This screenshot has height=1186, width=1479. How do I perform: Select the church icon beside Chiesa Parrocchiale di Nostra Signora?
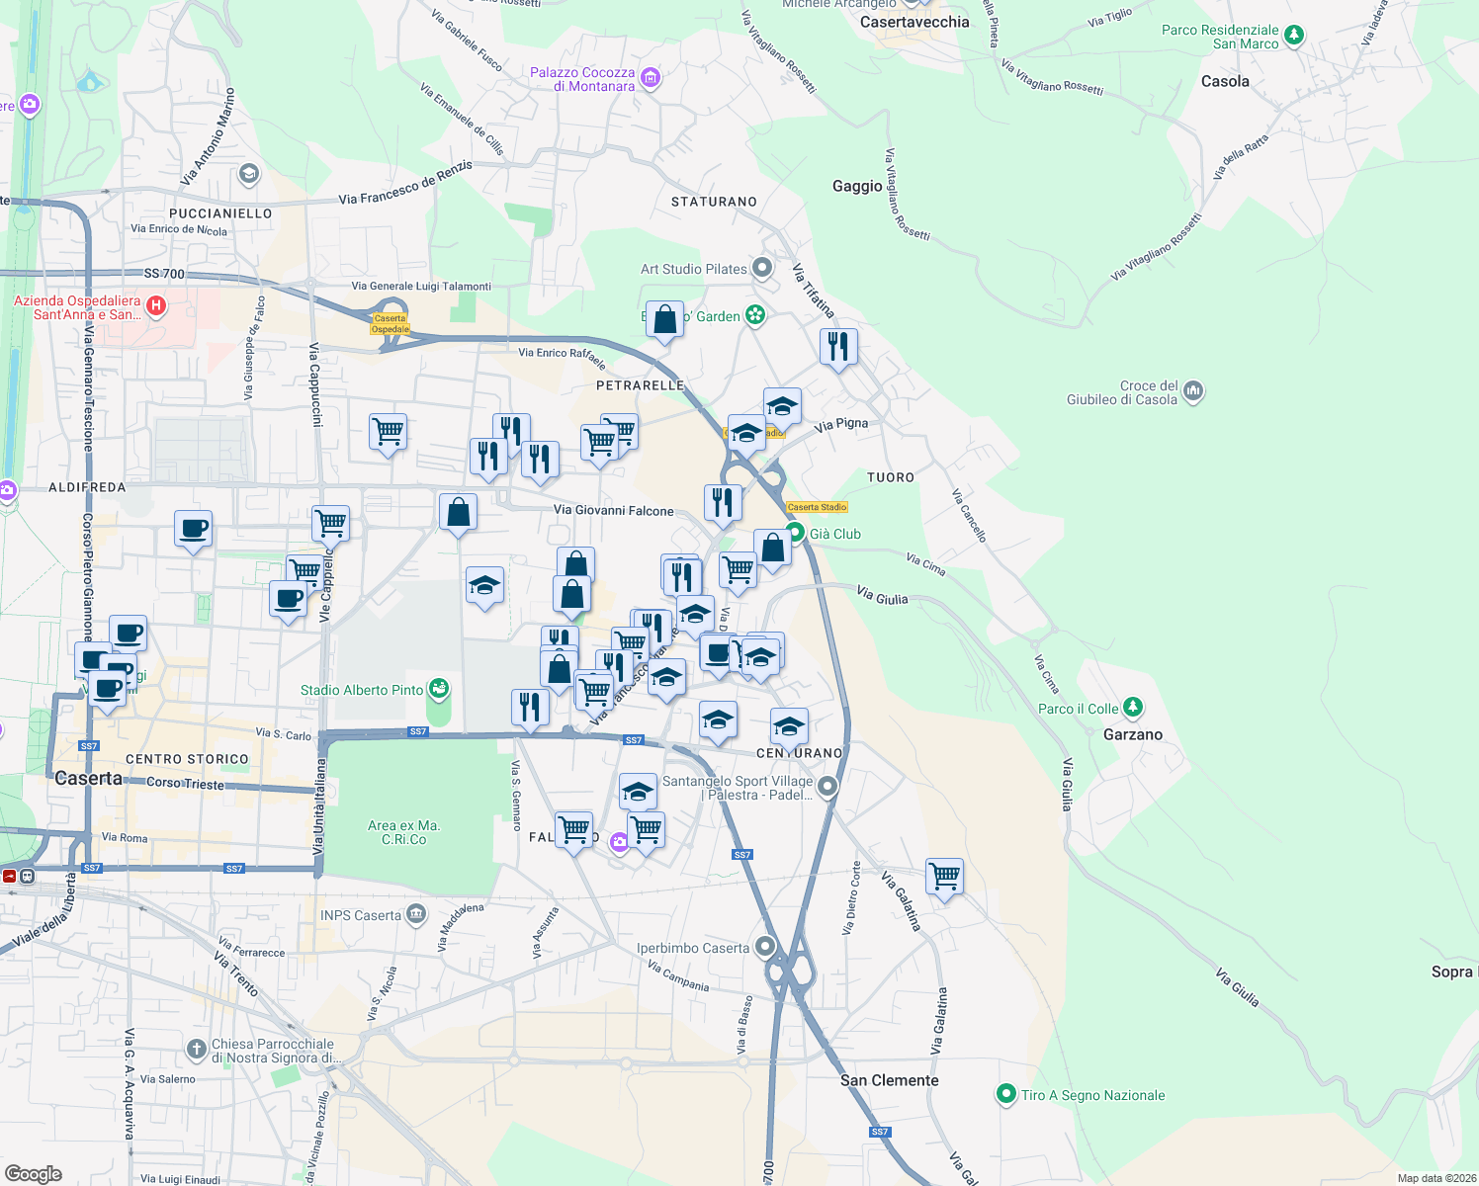point(195,1047)
